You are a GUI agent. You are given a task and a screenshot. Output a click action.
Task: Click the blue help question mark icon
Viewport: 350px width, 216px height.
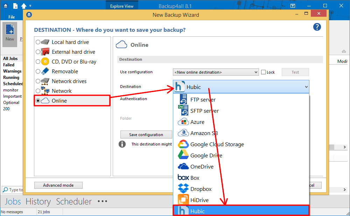(317, 27)
